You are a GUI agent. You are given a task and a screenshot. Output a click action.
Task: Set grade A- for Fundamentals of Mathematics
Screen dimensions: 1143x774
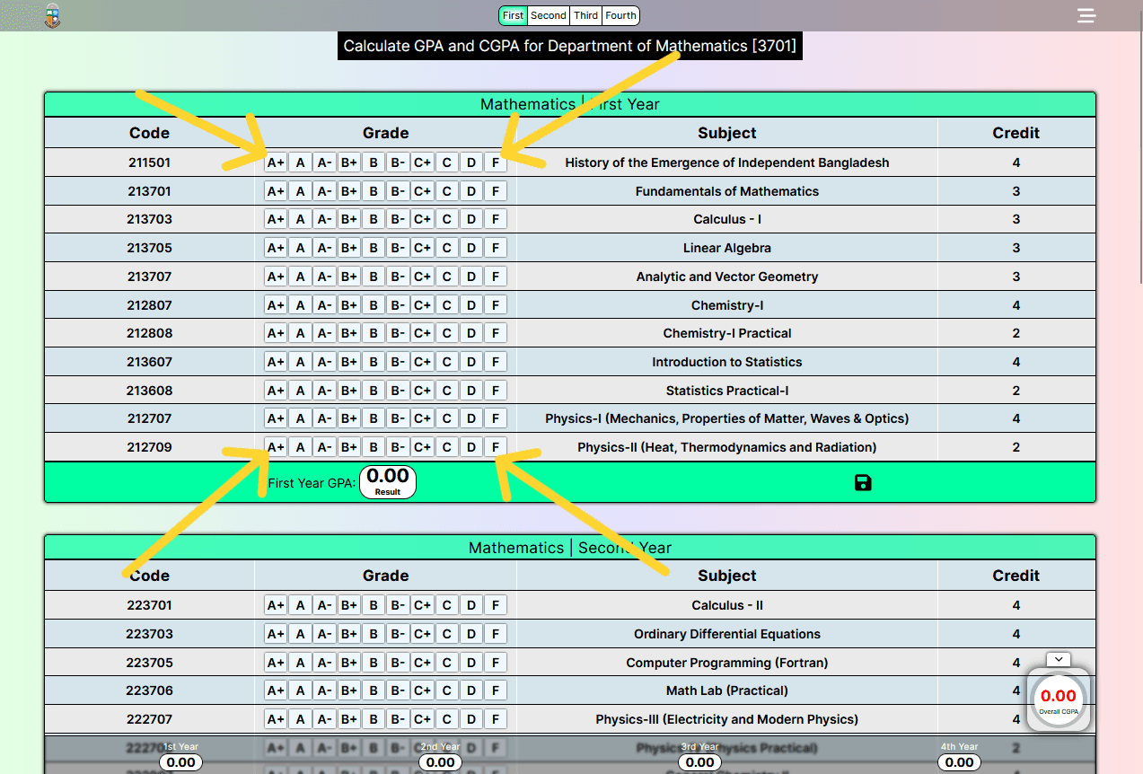[324, 191]
